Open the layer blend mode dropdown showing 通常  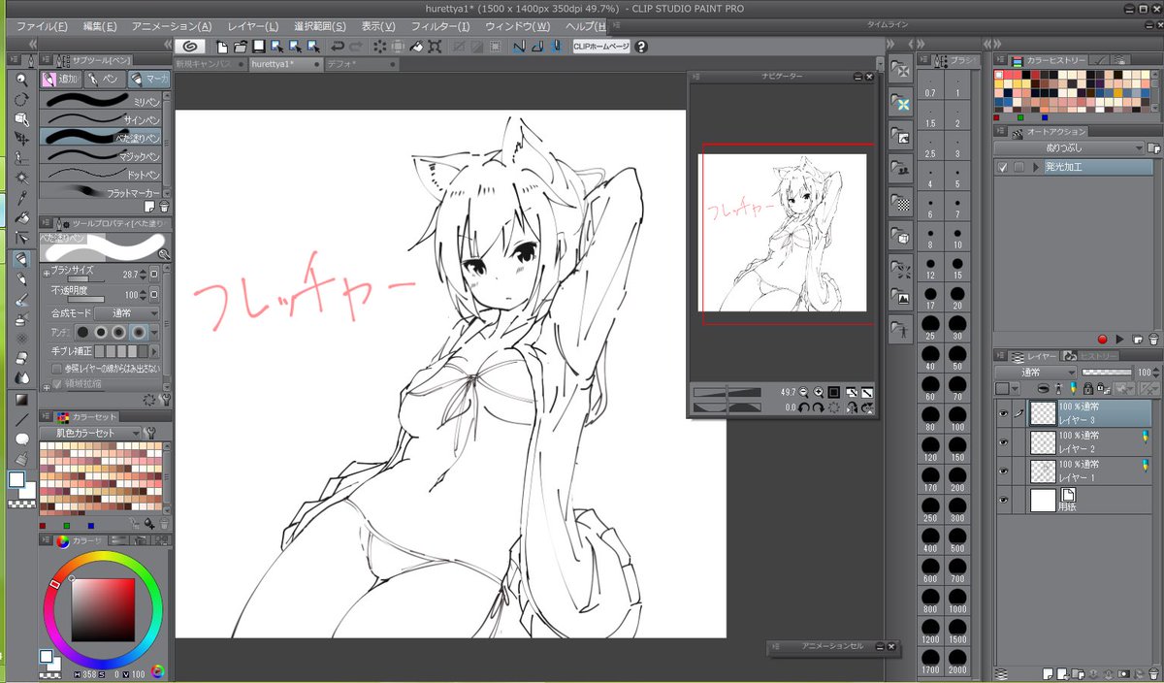(1036, 372)
